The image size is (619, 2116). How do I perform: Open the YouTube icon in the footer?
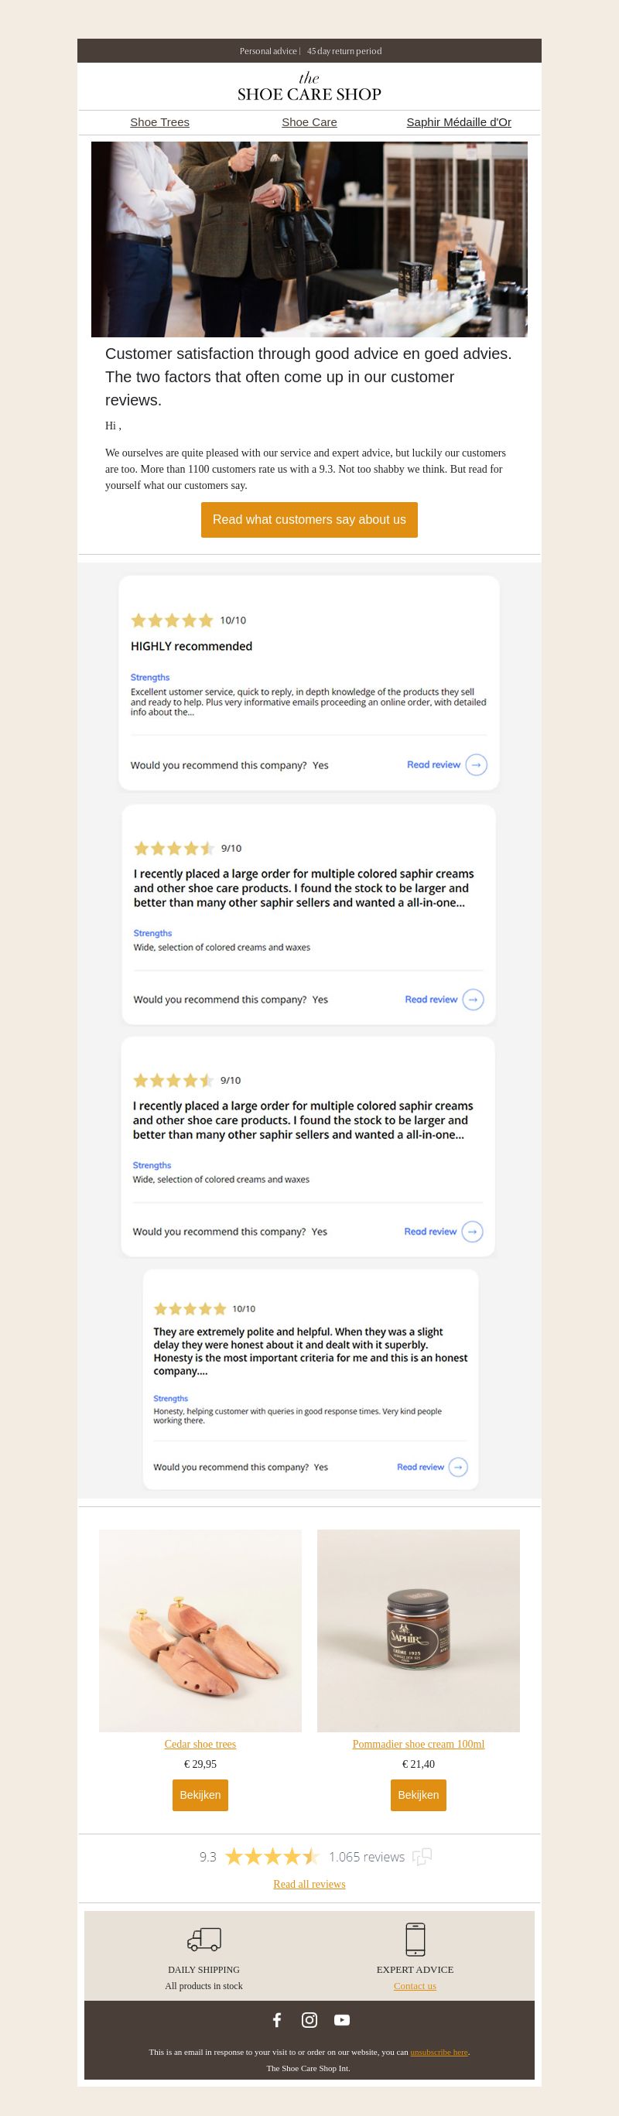(342, 2019)
